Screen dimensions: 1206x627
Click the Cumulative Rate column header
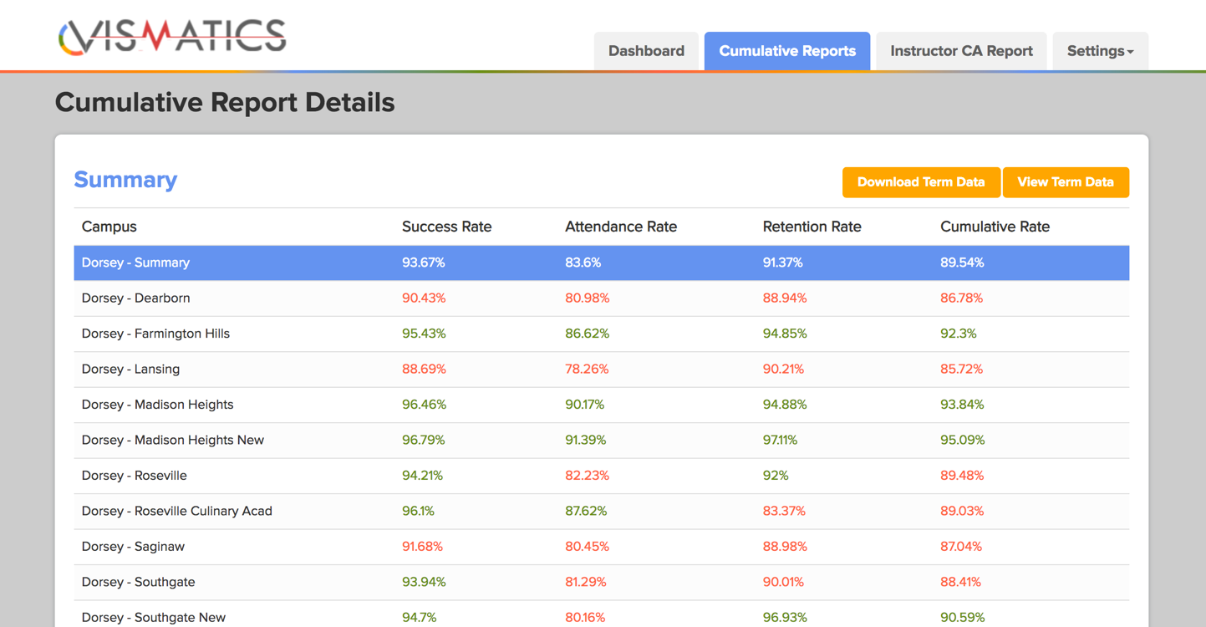(x=995, y=227)
